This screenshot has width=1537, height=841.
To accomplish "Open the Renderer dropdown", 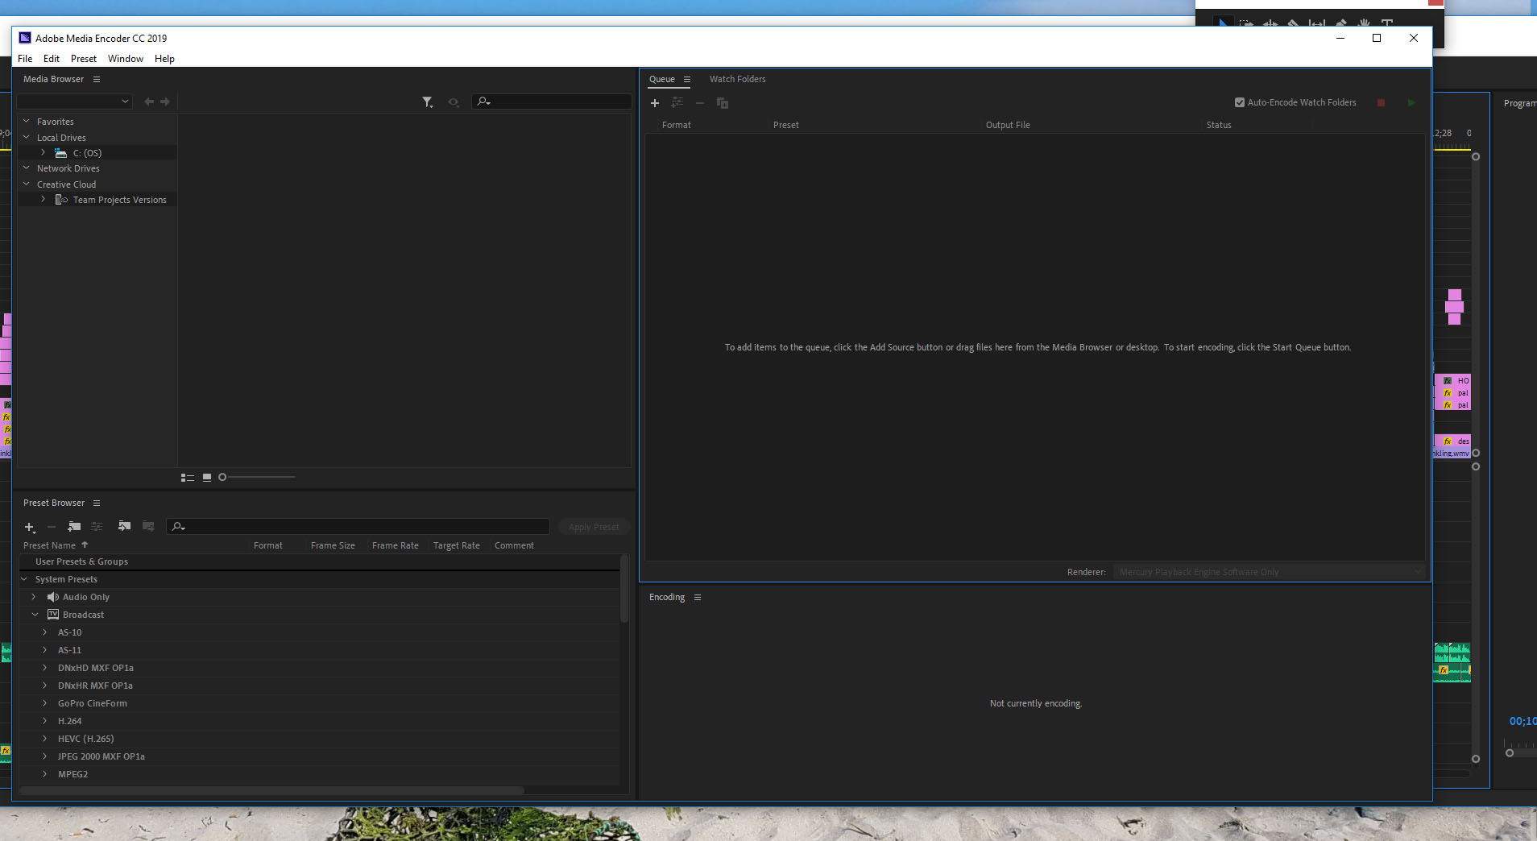I will coord(1270,572).
